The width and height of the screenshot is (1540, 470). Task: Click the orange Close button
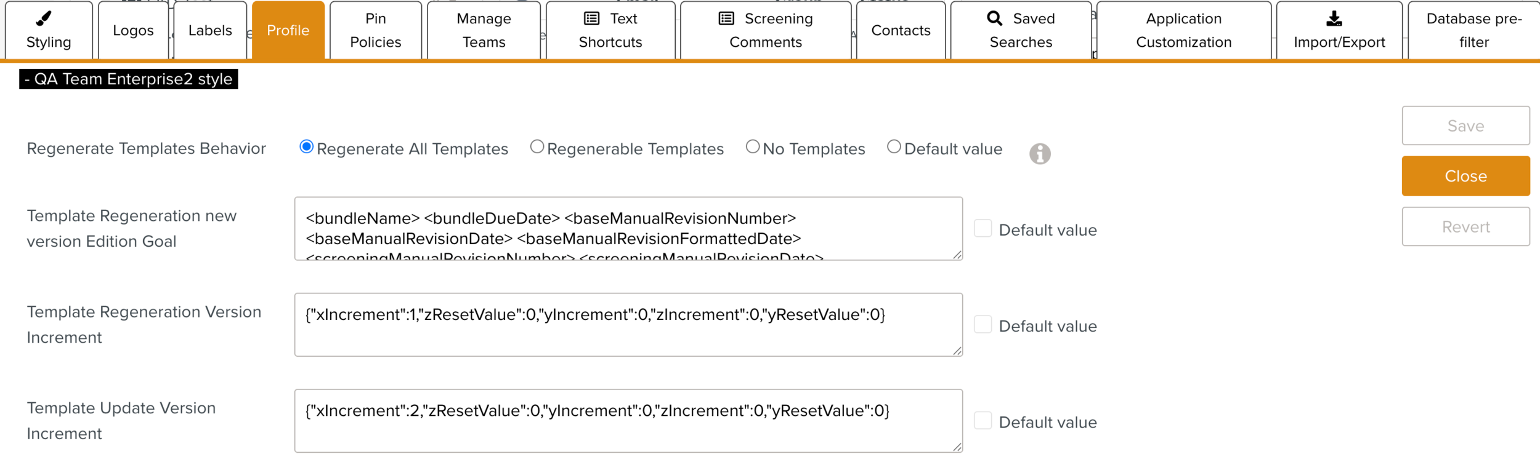tap(1466, 176)
